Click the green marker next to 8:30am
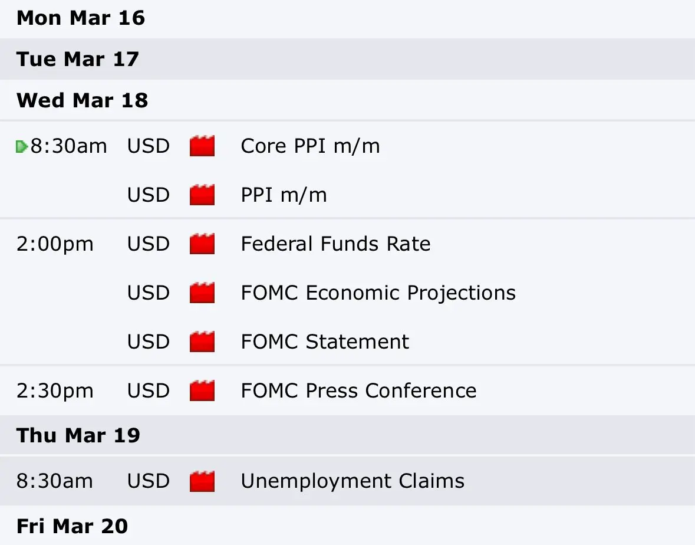The height and width of the screenshot is (545, 695). point(22,147)
